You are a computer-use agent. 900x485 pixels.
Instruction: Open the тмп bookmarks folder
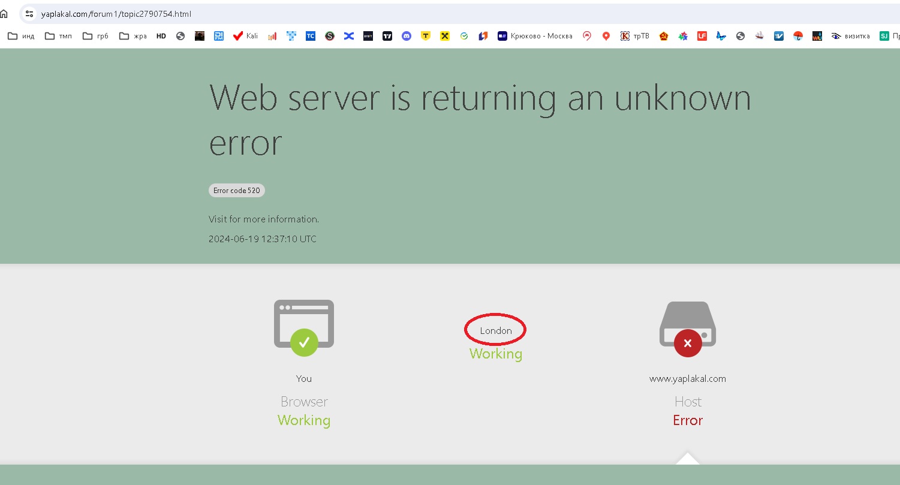58,36
